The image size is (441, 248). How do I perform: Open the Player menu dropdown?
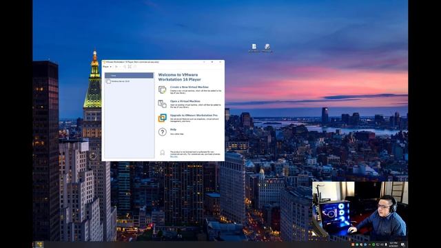107,67
